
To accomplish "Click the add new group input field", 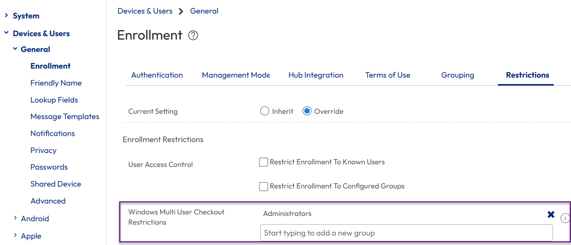I will click(406, 233).
